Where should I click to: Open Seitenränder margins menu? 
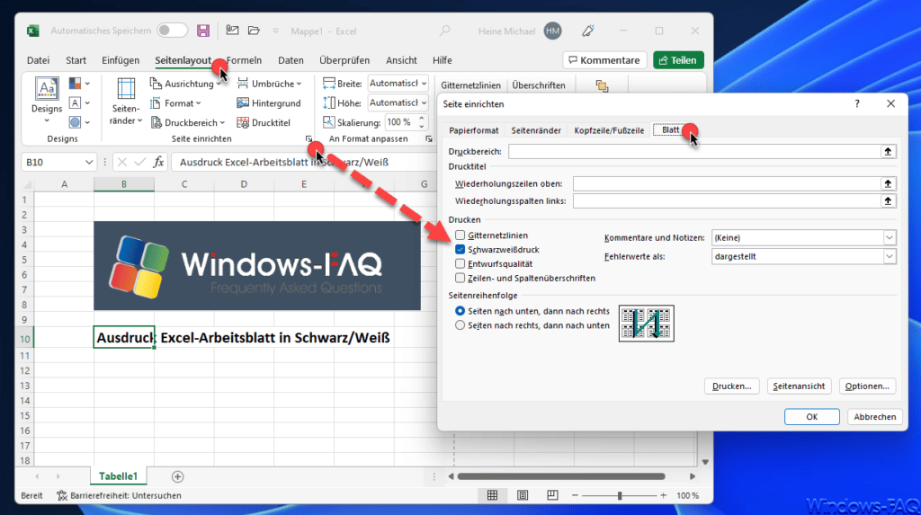126,101
